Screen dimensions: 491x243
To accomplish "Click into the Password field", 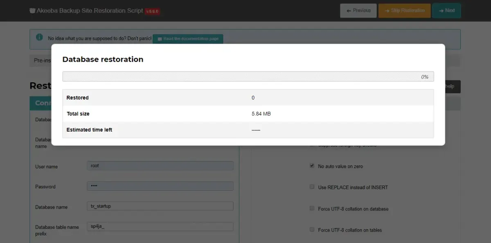I will (160, 186).
